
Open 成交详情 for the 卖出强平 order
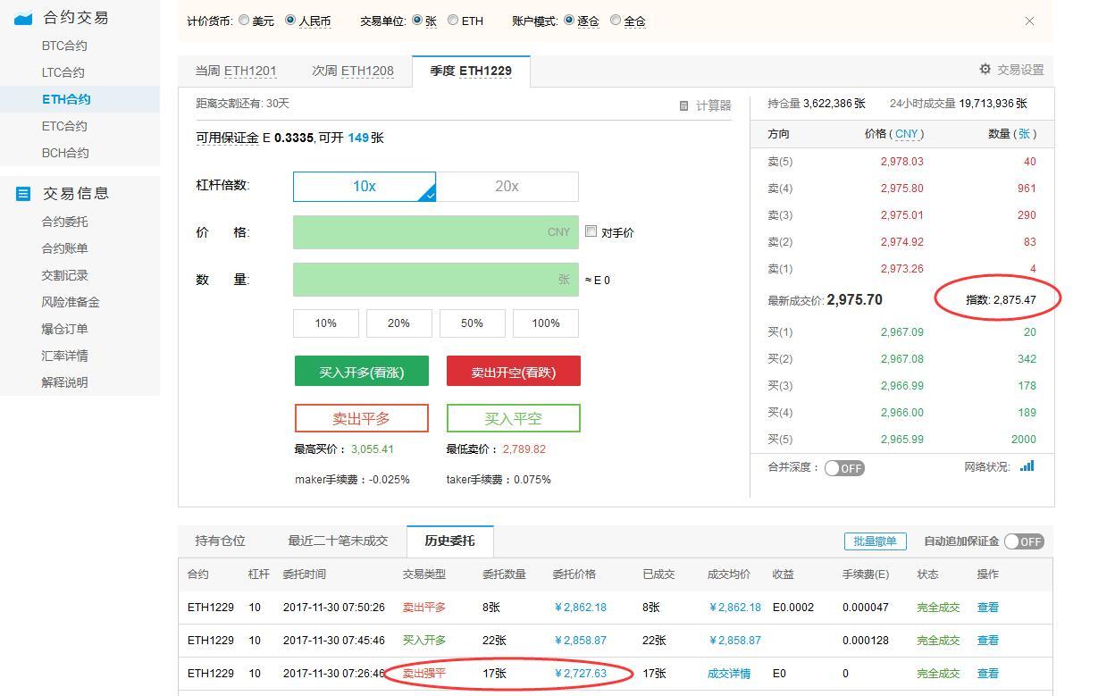tap(729, 674)
